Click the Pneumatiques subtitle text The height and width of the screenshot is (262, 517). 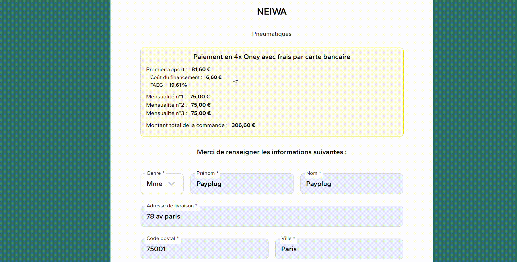(x=272, y=34)
